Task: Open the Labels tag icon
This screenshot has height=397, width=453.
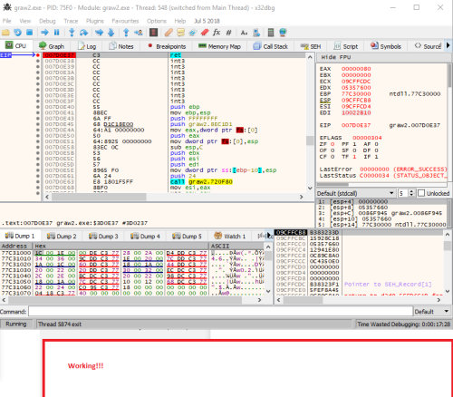Action: pos(193,33)
